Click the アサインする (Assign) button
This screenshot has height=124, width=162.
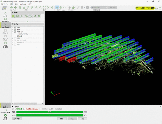(x=112, y=7)
